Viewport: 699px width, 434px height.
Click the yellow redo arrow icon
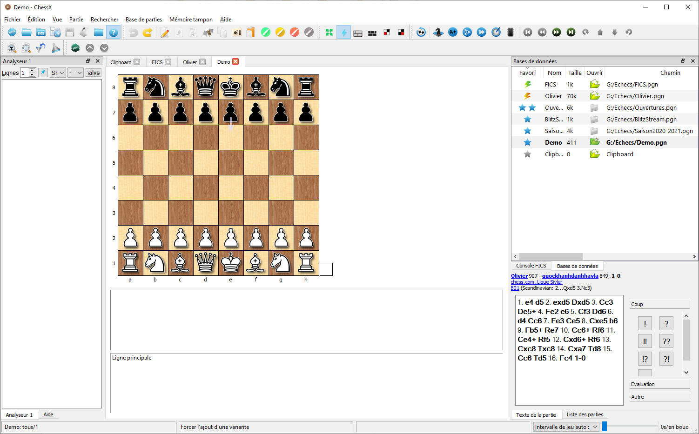tap(148, 32)
